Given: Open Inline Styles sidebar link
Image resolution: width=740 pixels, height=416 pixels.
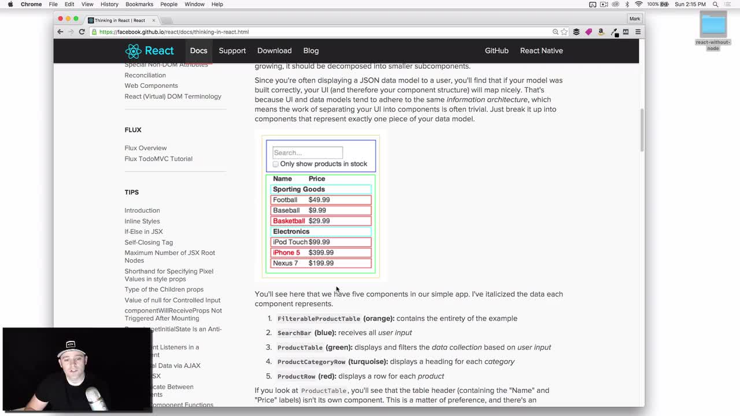Looking at the screenshot, I should click(x=142, y=221).
